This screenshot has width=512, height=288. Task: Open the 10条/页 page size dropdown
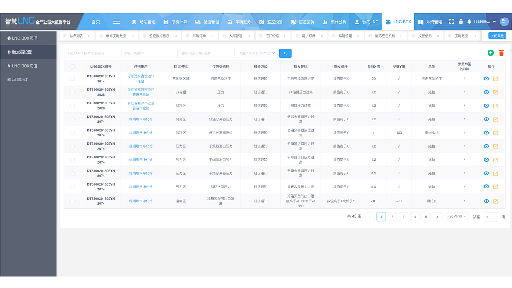(x=458, y=217)
